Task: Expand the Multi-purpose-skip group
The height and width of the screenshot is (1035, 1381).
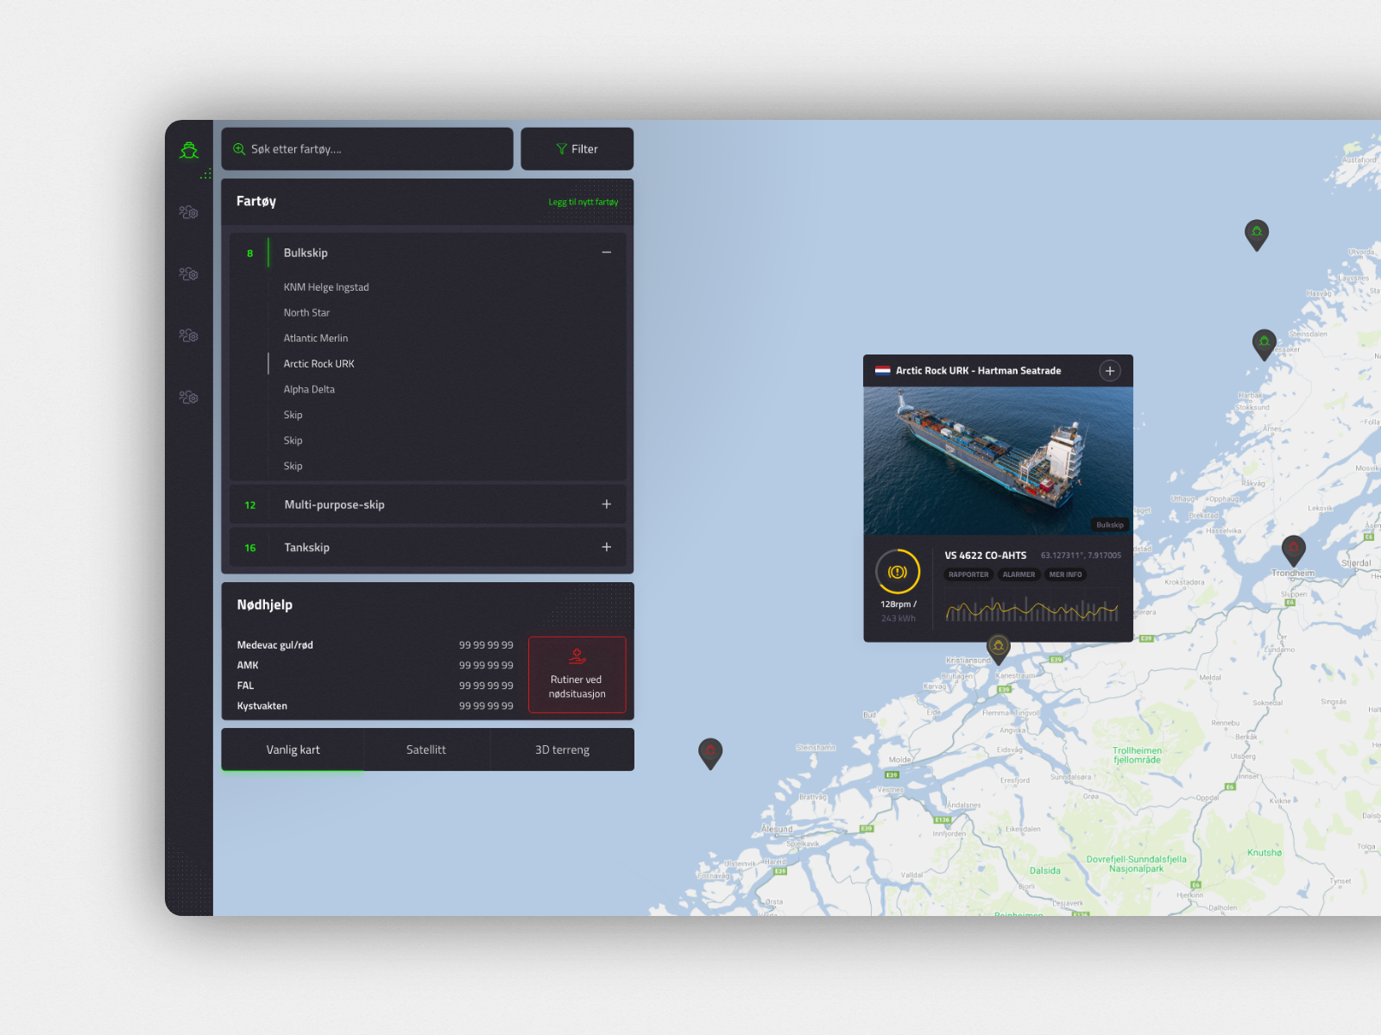Action: click(607, 505)
